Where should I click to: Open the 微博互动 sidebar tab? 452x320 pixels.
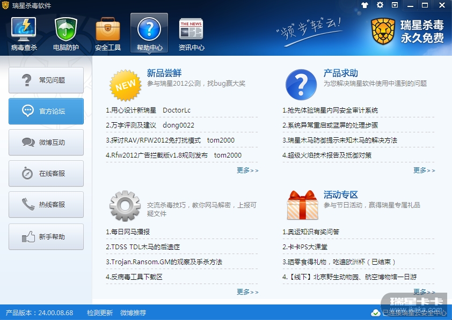click(x=46, y=142)
